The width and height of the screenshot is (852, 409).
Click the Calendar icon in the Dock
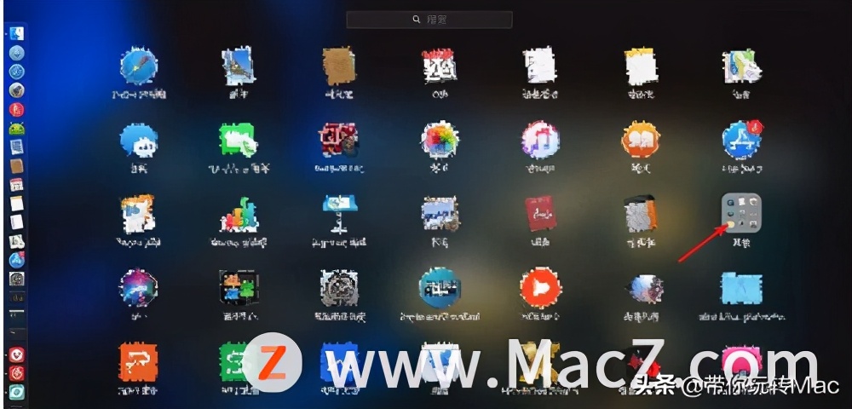(17, 185)
